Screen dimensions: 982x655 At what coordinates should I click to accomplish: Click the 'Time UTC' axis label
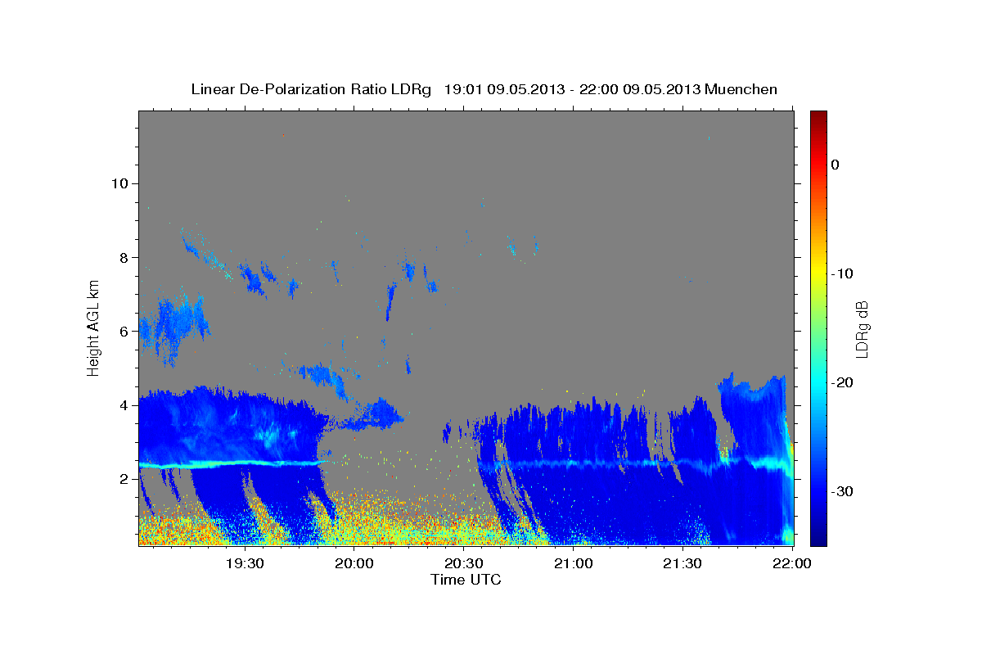click(x=466, y=580)
